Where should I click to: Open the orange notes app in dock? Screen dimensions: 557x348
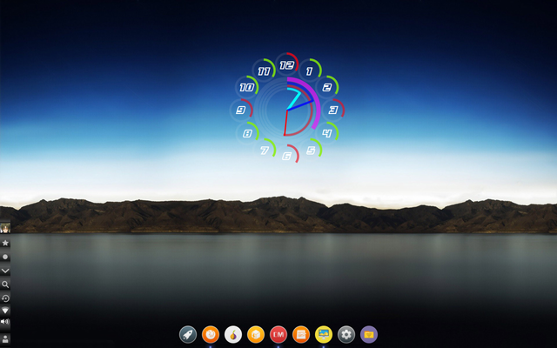(301, 334)
